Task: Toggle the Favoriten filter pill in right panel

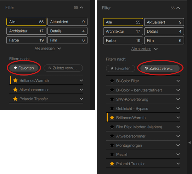Action: tap(120, 68)
